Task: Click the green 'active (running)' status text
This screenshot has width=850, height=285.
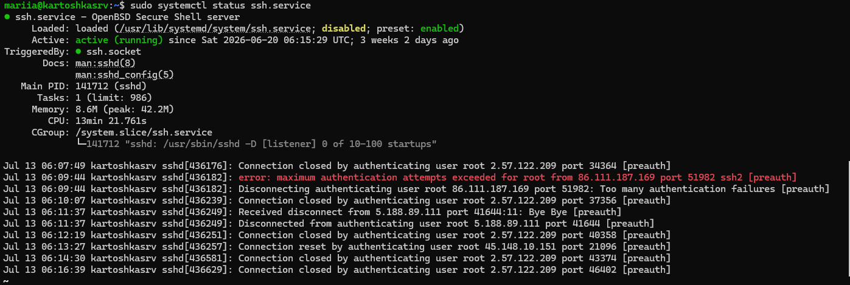Action: (x=119, y=40)
